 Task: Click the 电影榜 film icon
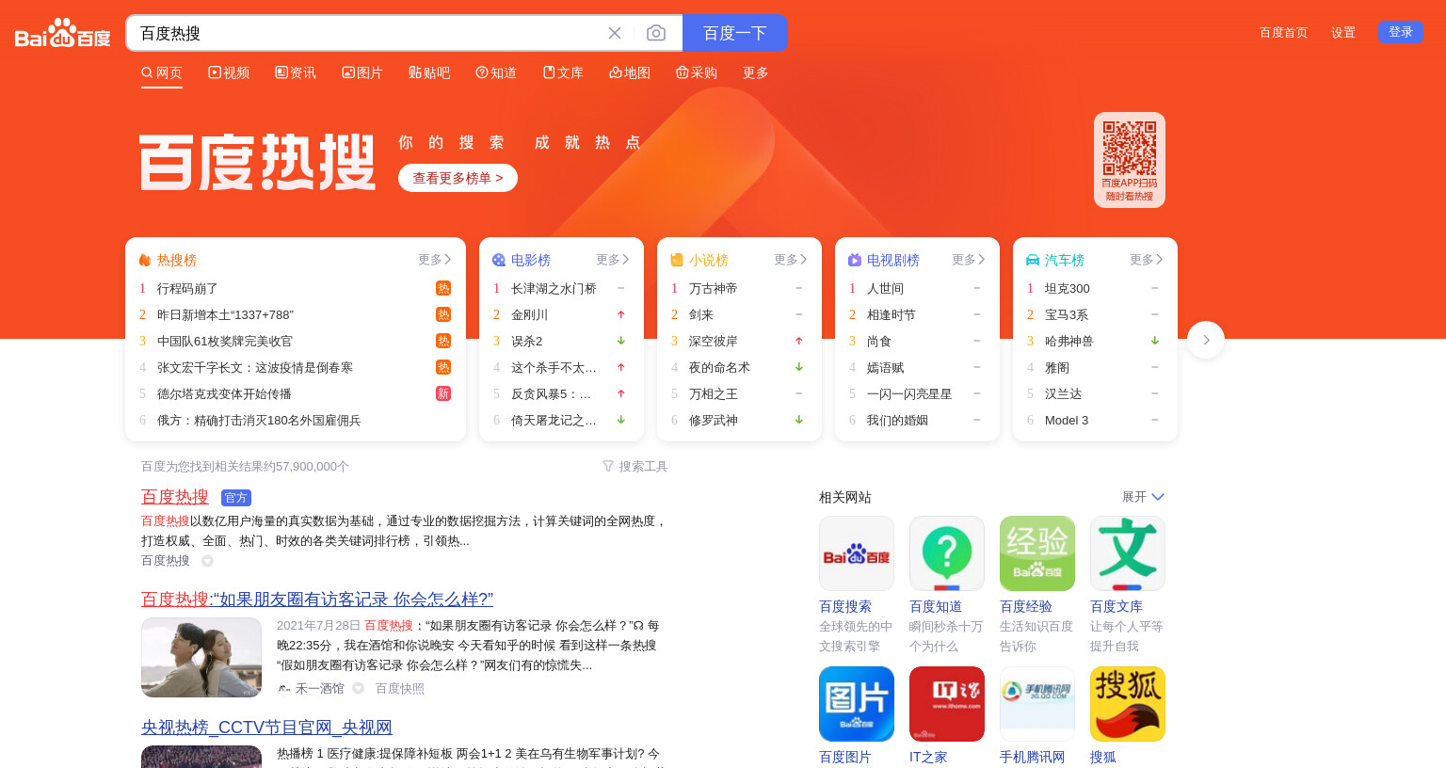click(x=499, y=260)
